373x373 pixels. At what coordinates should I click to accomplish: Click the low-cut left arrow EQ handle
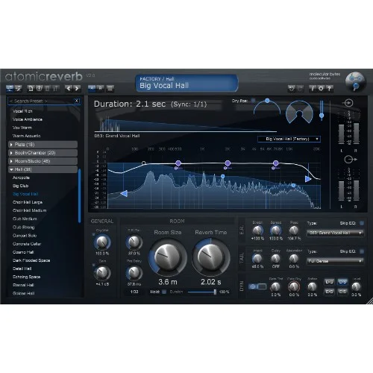coord(124,193)
